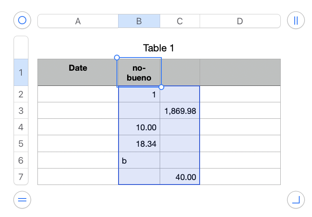Select the cell containing 18.34
Screen dimensions: 312x217
coord(139,144)
